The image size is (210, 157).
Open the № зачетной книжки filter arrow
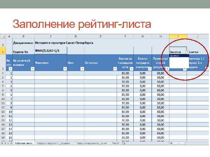[33, 69]
